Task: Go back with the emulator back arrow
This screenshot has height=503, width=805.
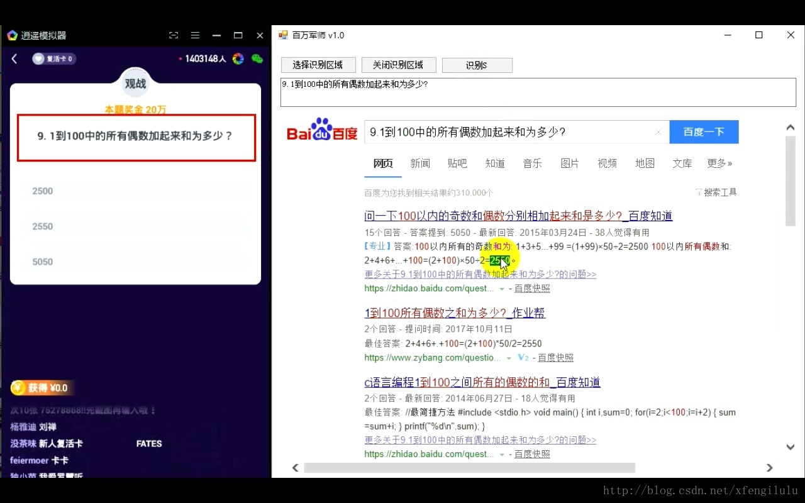Action: tap(14, 58)
